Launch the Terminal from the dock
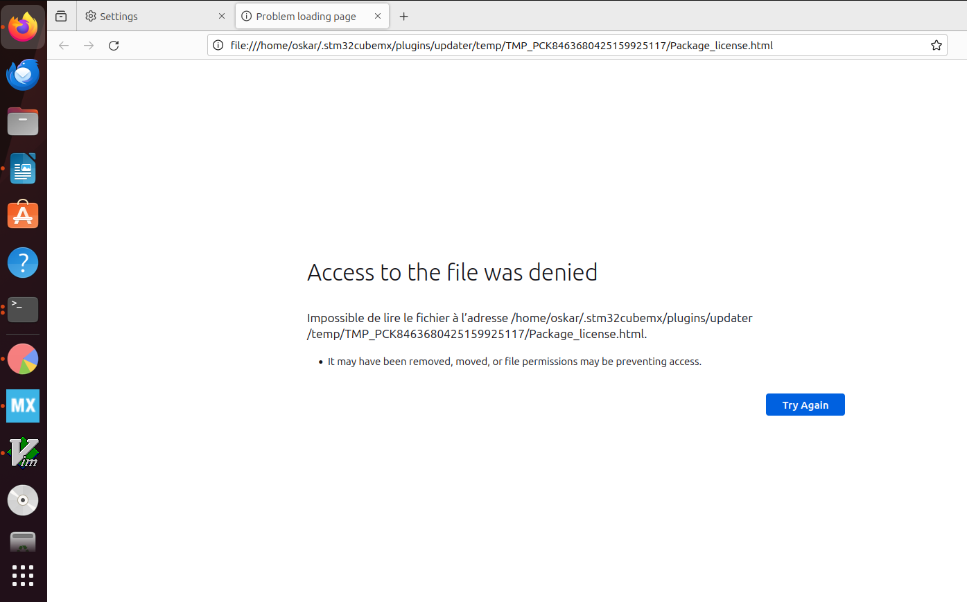The width and height of the screenshot is (967, 602). tap(23, 310)
